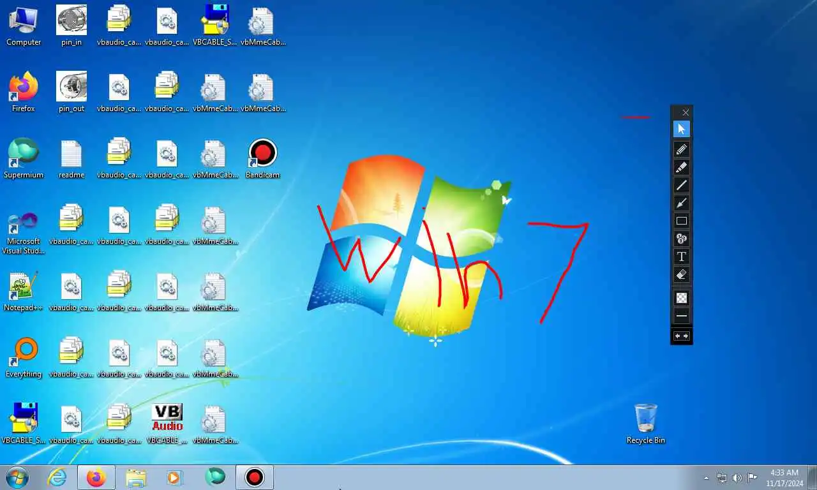This screenshot has width=817, height=490.
Task: Choose the pencil drawing tool
Action: (x=682, y=149)
